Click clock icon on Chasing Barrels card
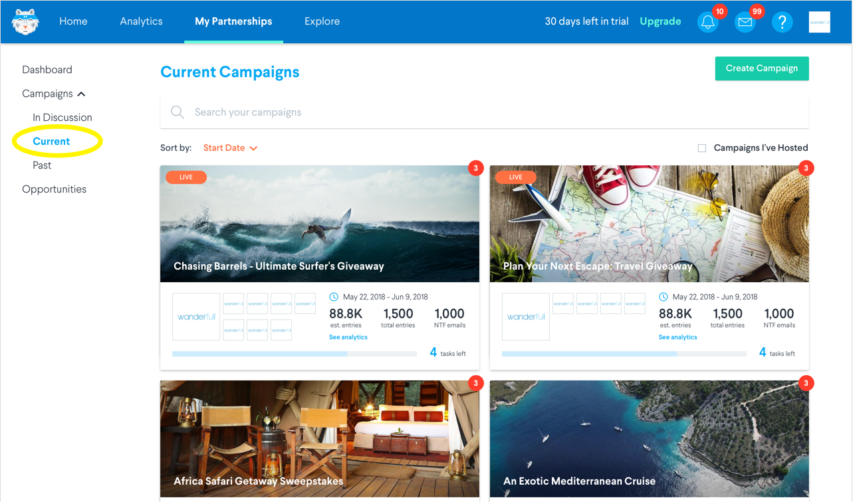This screenshot has width=853, height=502. click(x=334, y=297)
